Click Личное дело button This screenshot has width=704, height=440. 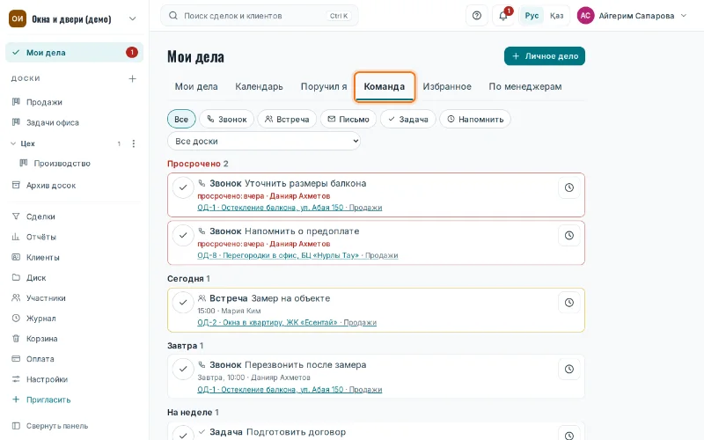(x=545, y=56)
